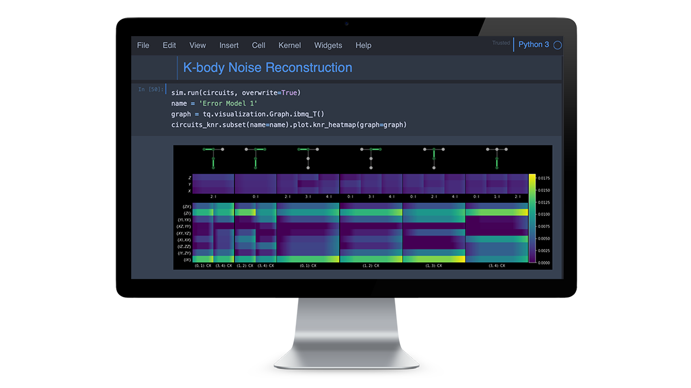Click the green qubit node in the first circuit diagram
691x388 pixels.
point(204,150)
